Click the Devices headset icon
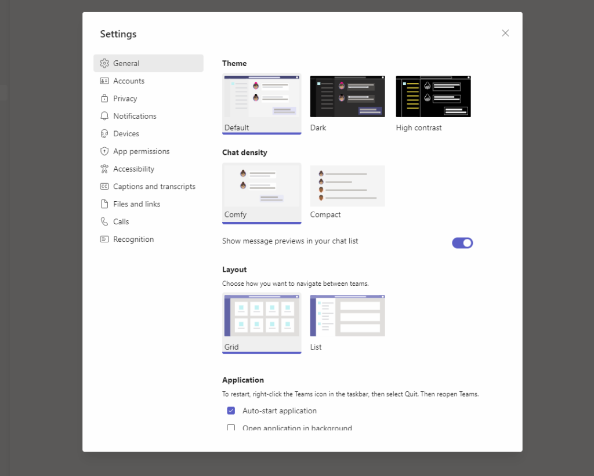594x476 pixels. click(x=104, y=134)
